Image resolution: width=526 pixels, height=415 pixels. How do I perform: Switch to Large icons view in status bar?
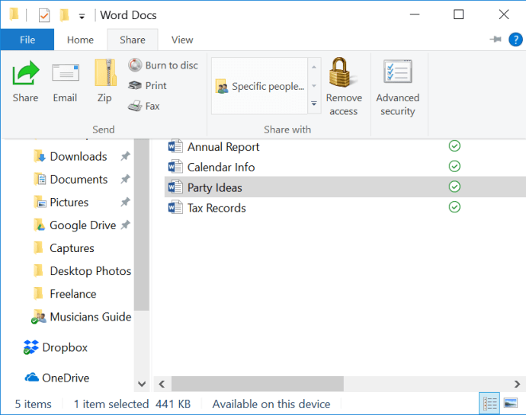pyautogui.click(x=510, y=404)
